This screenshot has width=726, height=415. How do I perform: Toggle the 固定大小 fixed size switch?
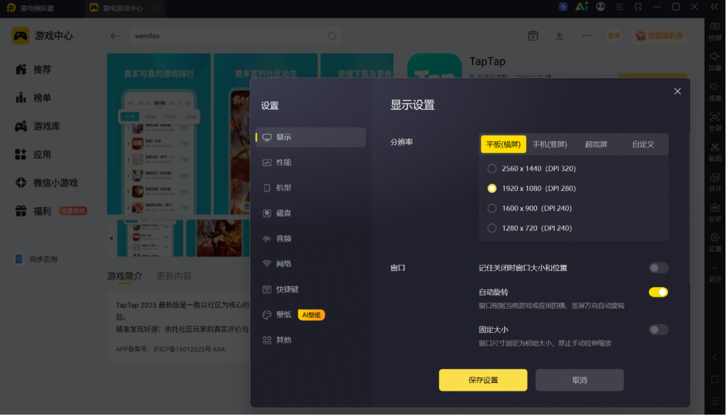point(658,330)
